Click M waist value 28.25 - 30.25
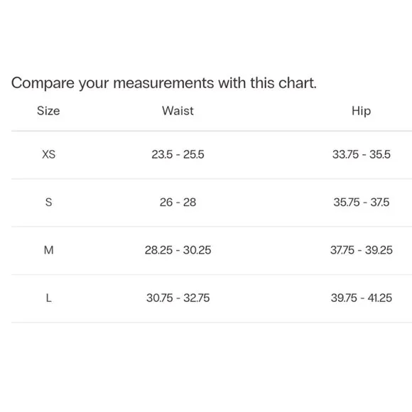 tap(178, 250)
